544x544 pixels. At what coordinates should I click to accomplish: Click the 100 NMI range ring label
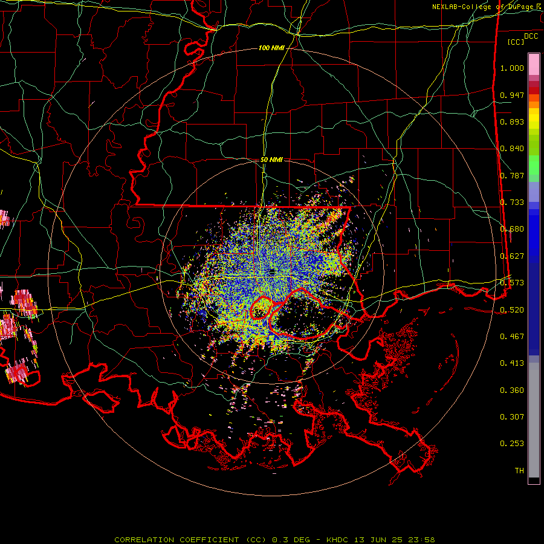[271, 48]
